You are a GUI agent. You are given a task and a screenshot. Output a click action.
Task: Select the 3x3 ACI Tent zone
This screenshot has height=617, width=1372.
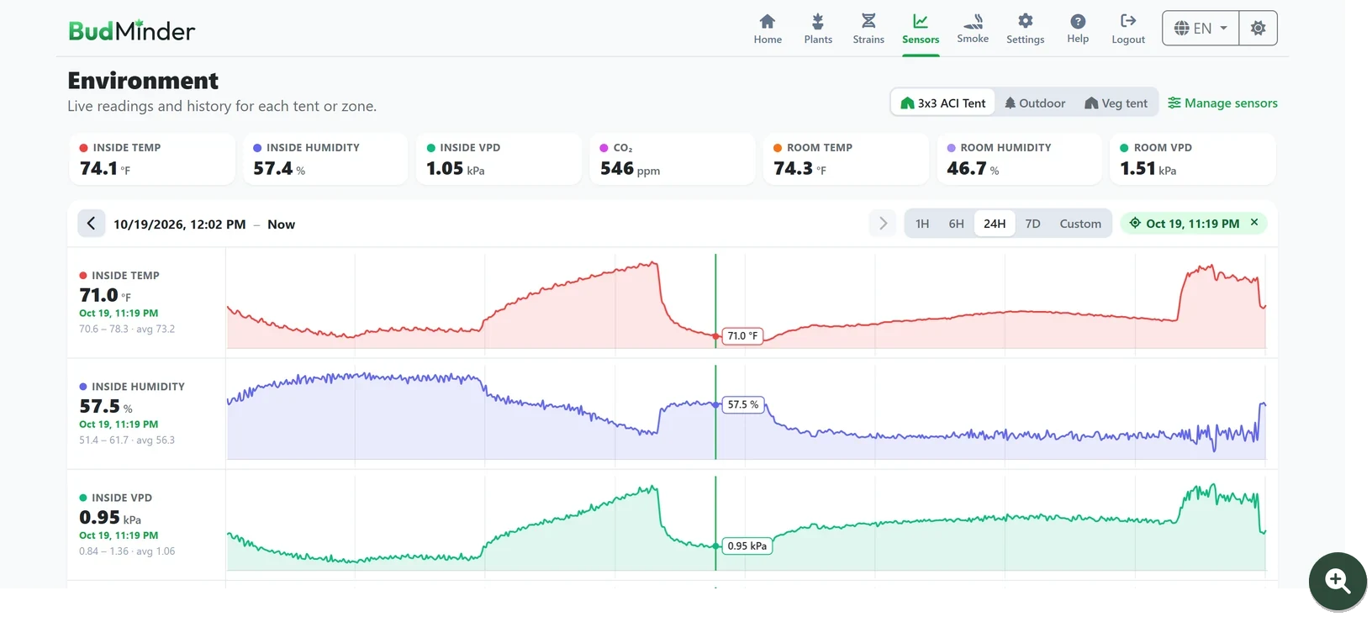click(x=943, y=103)
